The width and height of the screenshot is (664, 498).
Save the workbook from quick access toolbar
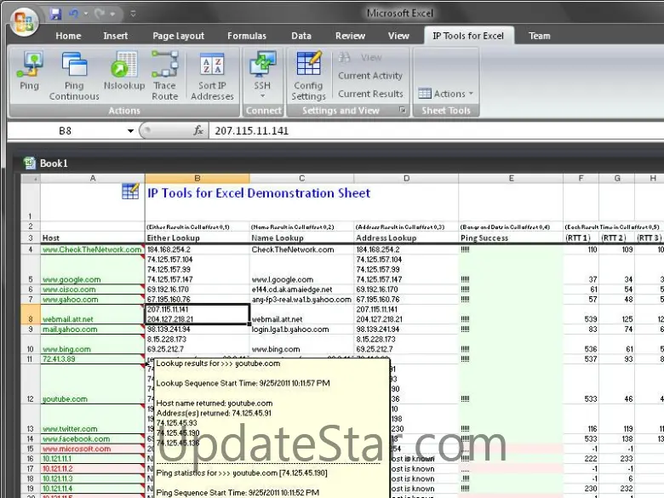coord(55,14)
